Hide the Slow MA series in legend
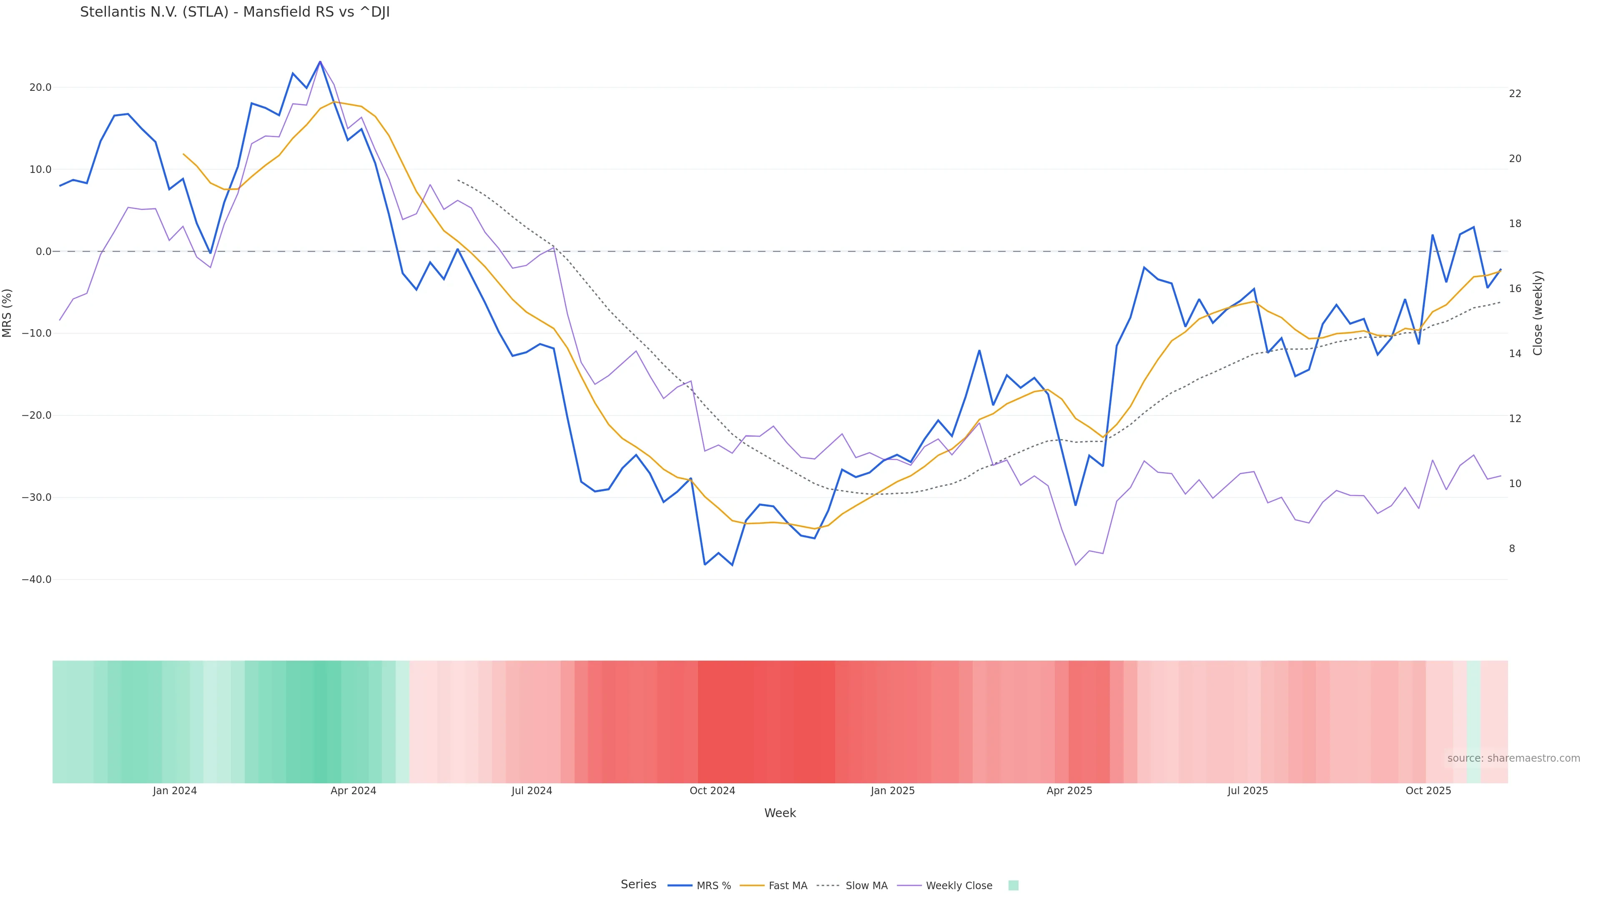Viewport: 1601px width, 900px height. click(x=866, y=886)
